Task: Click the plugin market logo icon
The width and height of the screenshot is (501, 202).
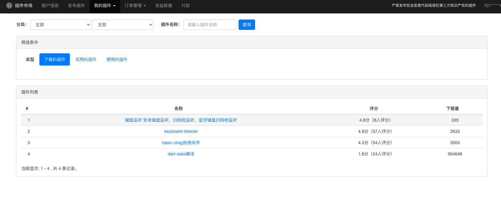Action: [9, 5]
